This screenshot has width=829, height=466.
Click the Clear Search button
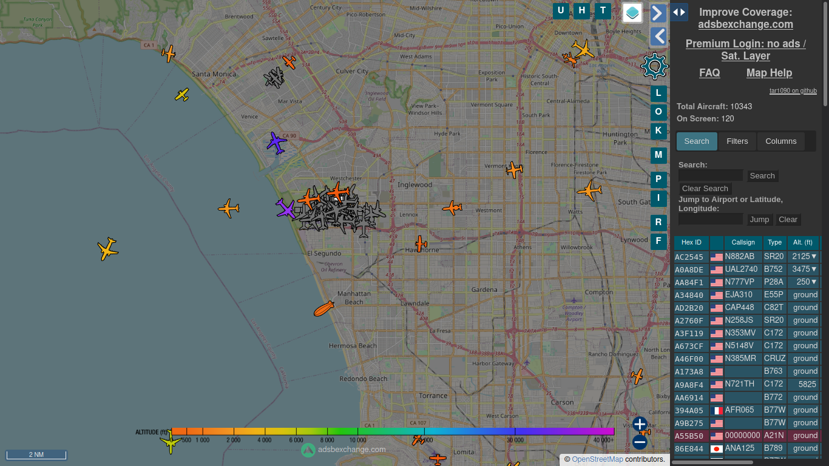(x=705, y=189)
